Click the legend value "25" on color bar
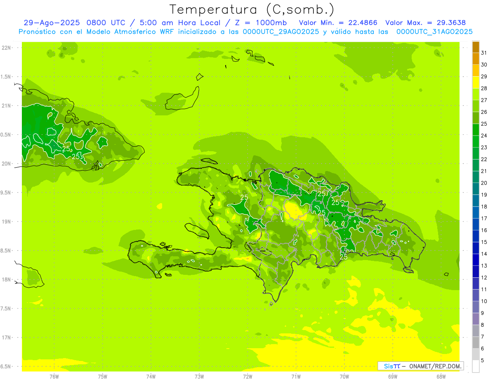This screenshot has height=382, width=495. point(484,124)
